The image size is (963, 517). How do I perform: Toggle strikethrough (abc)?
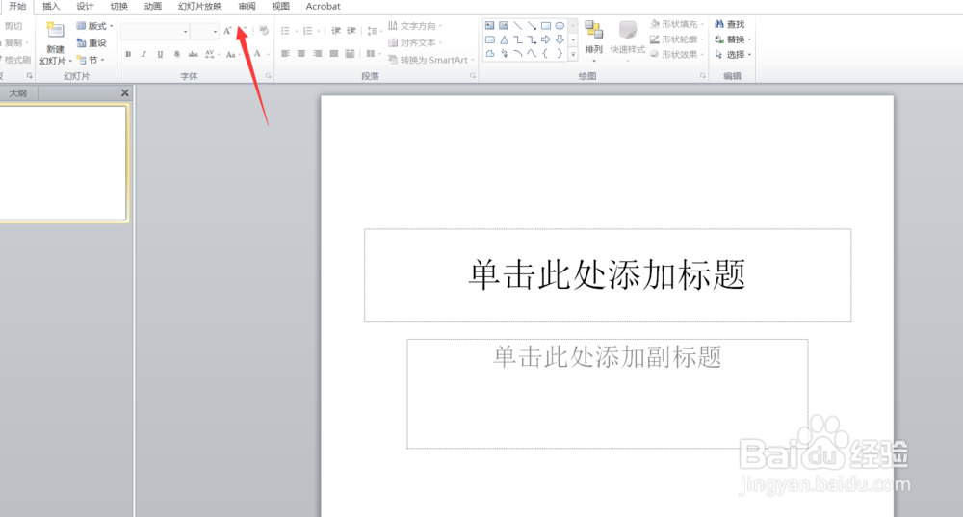[193, 54]
